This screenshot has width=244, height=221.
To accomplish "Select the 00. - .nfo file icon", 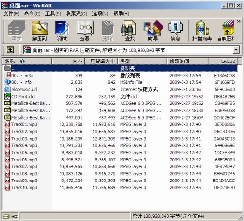I will click(7, 82).
